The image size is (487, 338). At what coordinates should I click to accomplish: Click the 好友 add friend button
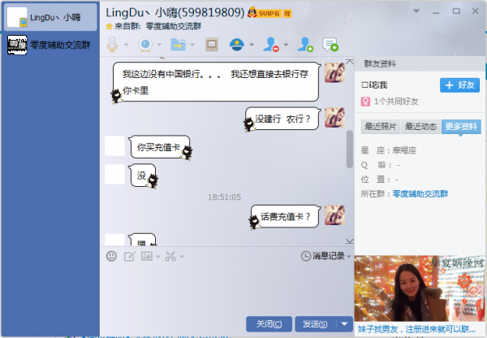pyautogui.click(x=459, y=84)
